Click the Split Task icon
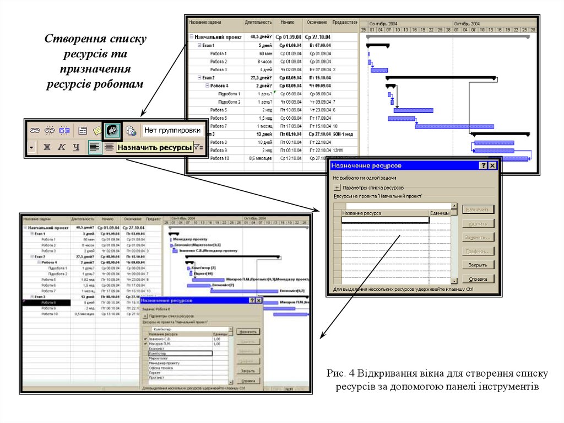The height and width of the screenshot is (423, 564). click(64, 131)
